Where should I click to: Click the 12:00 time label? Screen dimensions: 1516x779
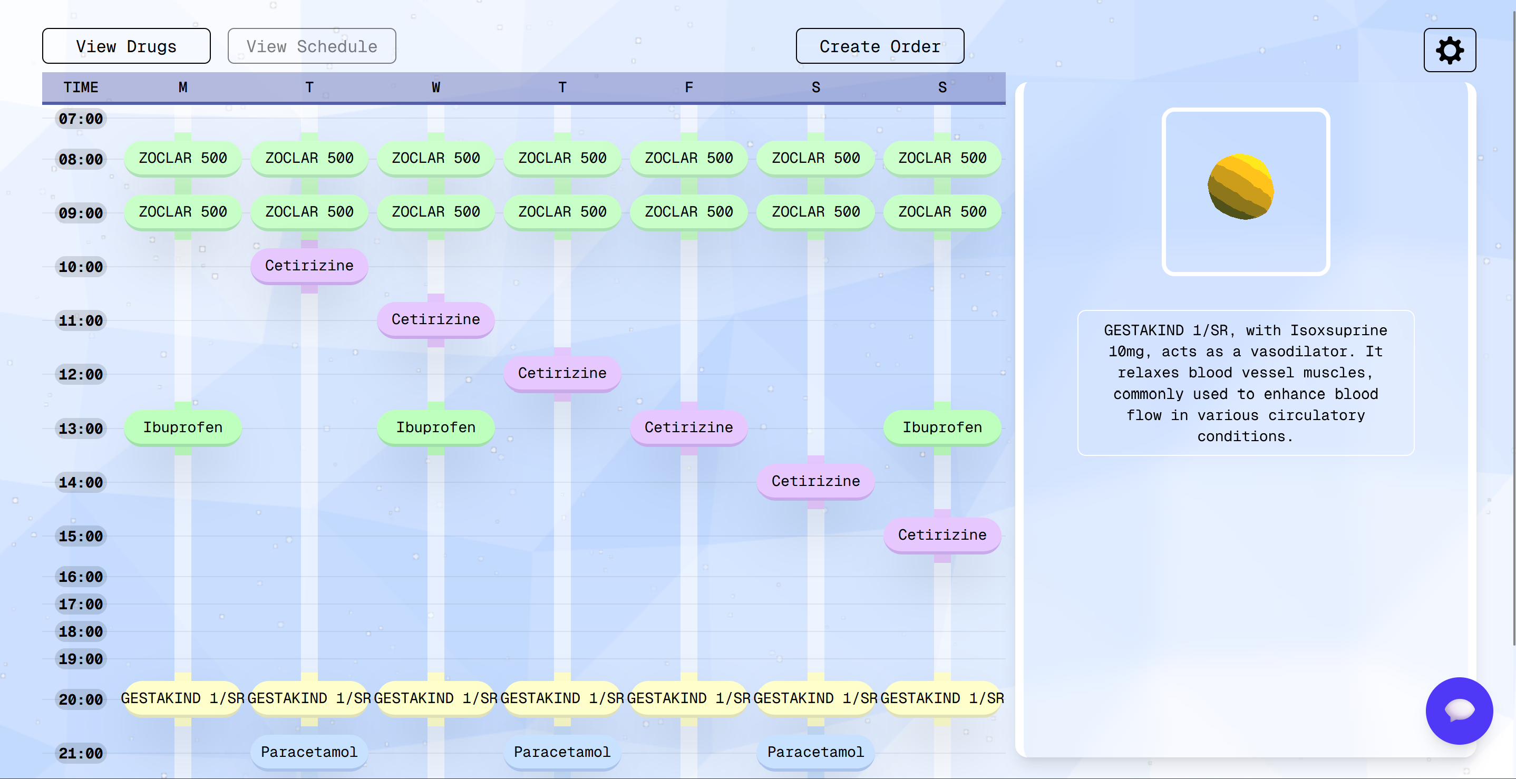tap(81, 374)
